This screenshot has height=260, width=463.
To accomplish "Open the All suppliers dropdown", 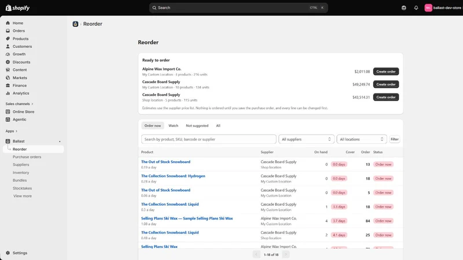I will coord(306,139).
